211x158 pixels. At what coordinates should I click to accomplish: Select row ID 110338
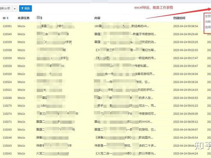[7, 50]
